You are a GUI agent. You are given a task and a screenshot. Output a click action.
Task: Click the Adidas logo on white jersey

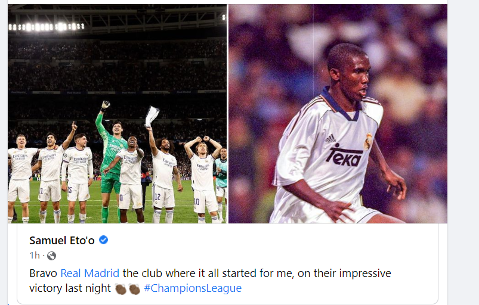coord(330,138)
